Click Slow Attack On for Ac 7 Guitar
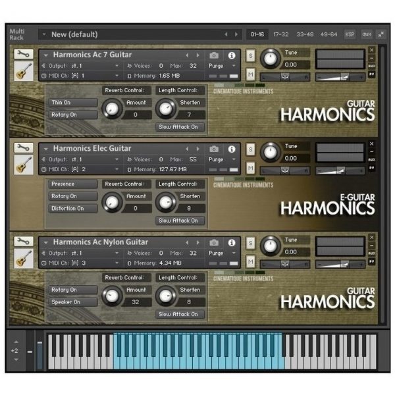 [x=180, y=127]
